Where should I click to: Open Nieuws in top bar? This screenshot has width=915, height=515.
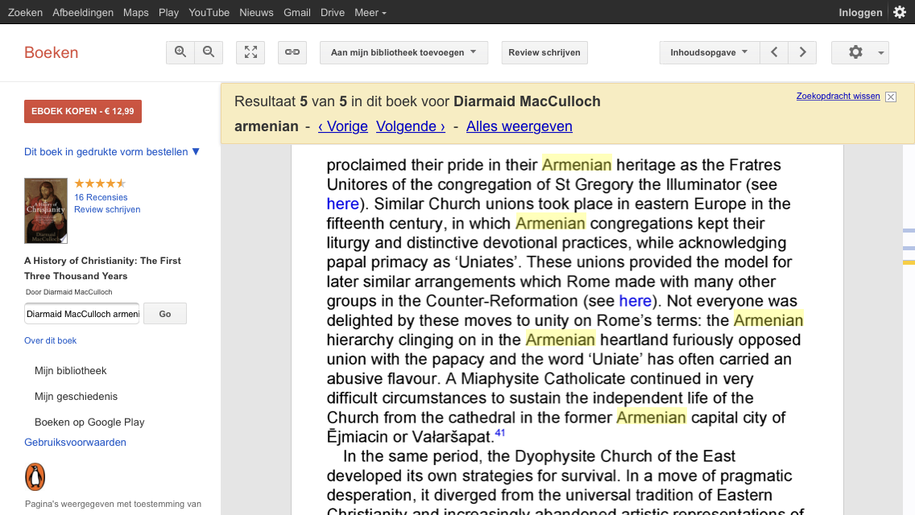256,12
